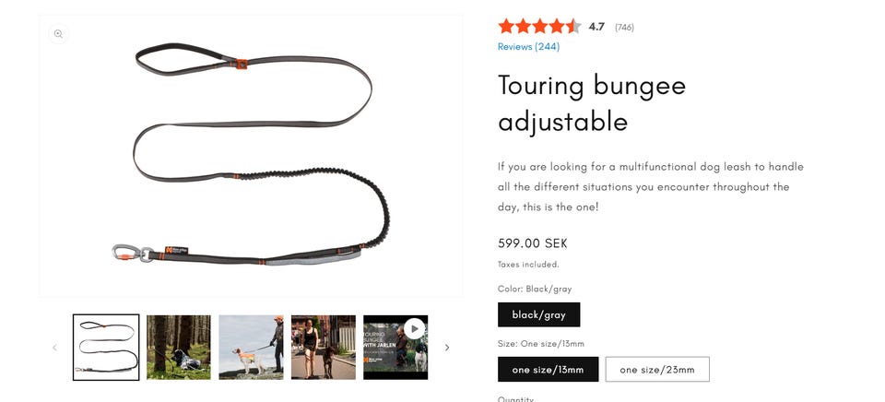Screen dimensions: 885x402
Task: Click the Touring bungee adjustable title
Action: (592, 103)
